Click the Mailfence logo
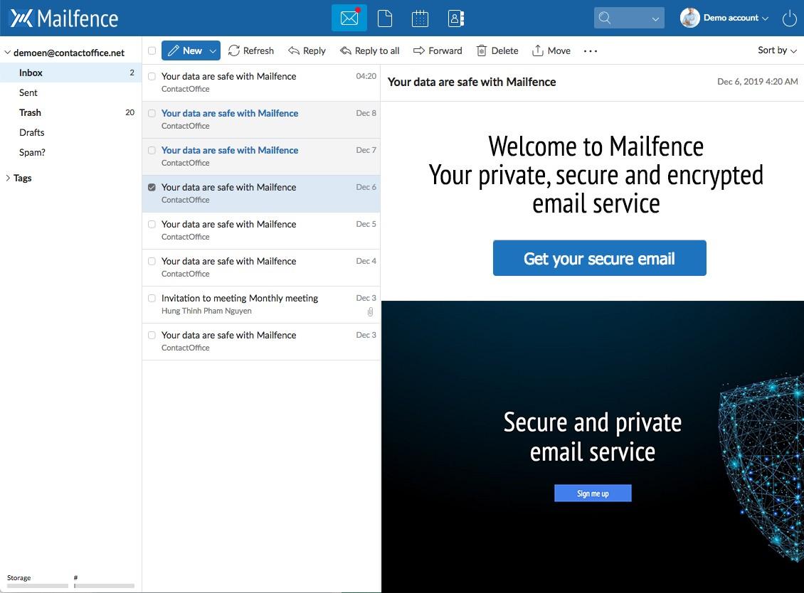The height and width of the screenshot is (593, 804). point(64,18)
